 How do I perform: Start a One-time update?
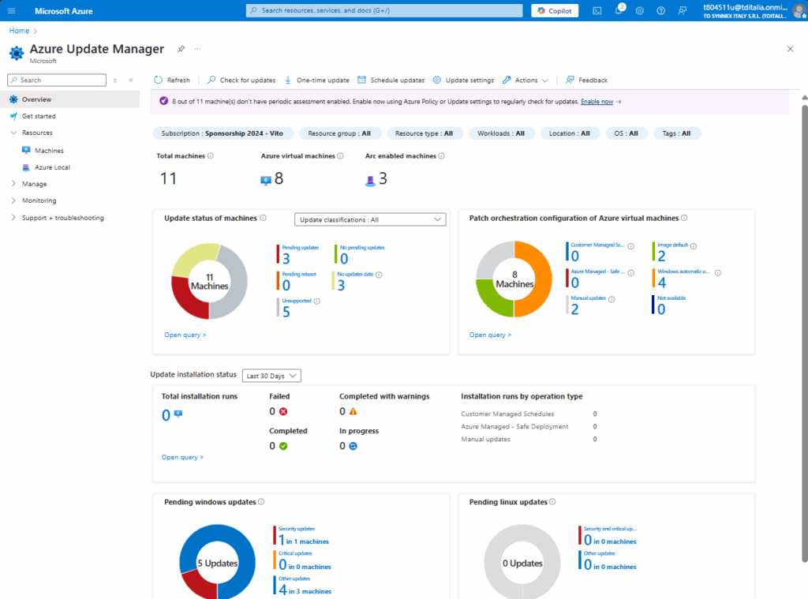pos(317,80)
